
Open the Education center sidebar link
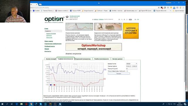point(50,46)
